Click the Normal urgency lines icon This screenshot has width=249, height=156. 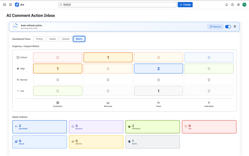click(18, 80)
